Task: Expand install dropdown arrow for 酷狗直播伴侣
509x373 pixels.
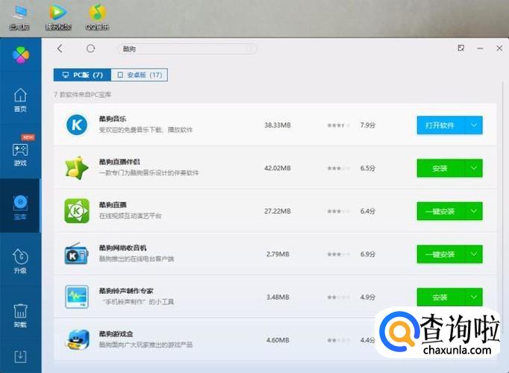Action: coord(474,169)
